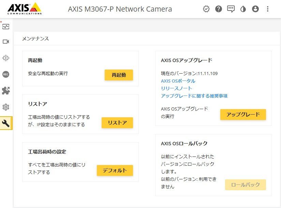This screenshot has width=281, height=208.
Task: Open the Help question mark icon
Action: [219, 9]
